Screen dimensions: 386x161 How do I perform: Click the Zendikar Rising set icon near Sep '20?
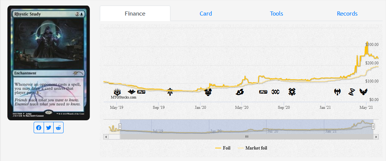point(292,91)
